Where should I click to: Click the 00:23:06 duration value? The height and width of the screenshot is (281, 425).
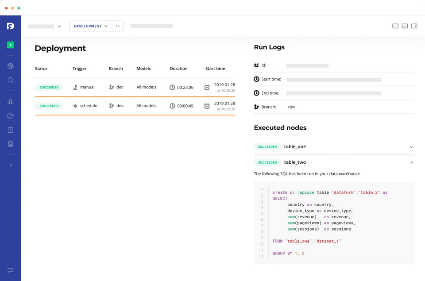tap(185, 88)
